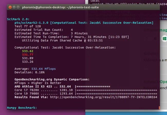Click the Windows logo icon in background window
This screenshot has width=167, height=115.
coord(164,39)
